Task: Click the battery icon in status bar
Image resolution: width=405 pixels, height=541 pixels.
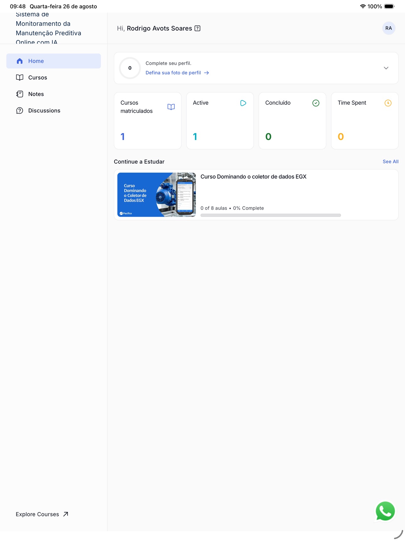Action: point(389,6)
